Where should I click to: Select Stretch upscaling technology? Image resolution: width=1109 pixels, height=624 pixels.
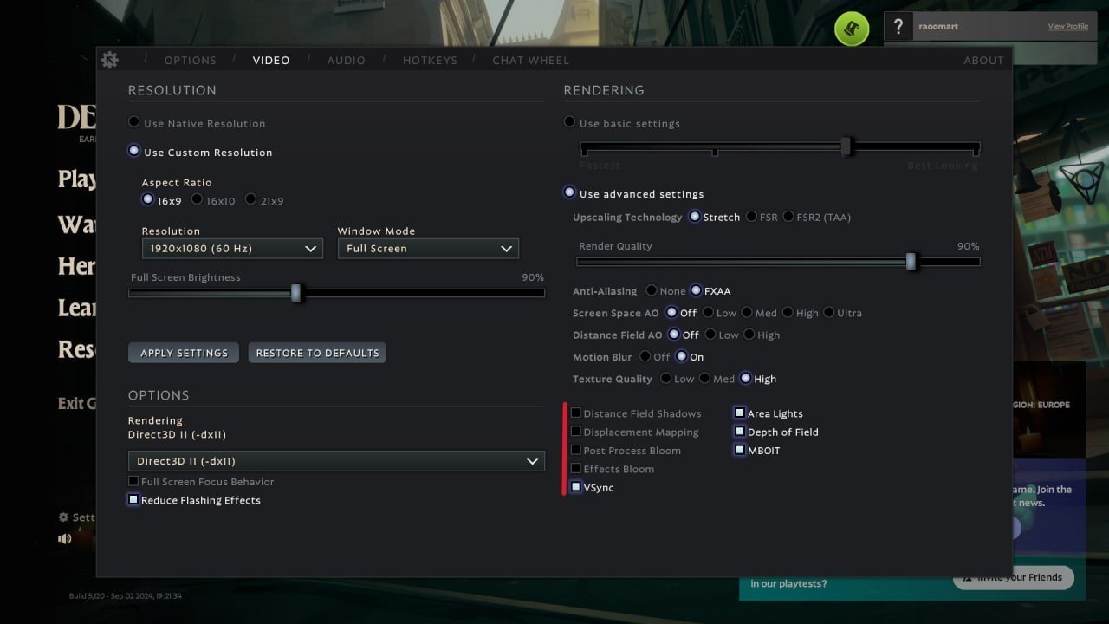coord(695,217)
